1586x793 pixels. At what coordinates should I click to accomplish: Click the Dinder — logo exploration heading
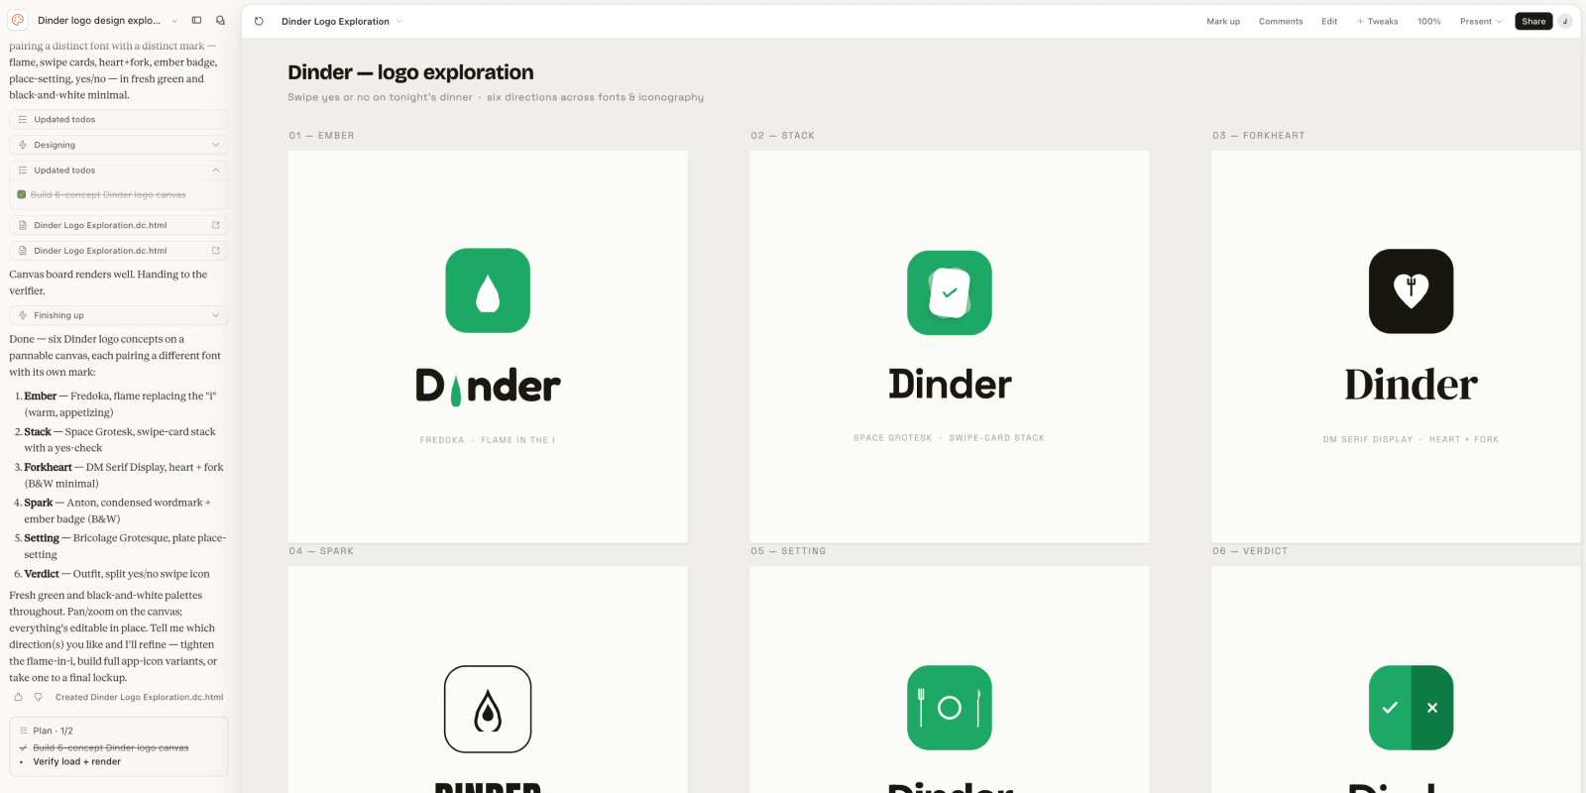[x=410, y=72]
